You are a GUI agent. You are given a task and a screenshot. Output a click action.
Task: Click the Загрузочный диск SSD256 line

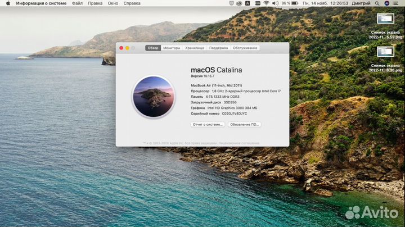coord(214,102)
